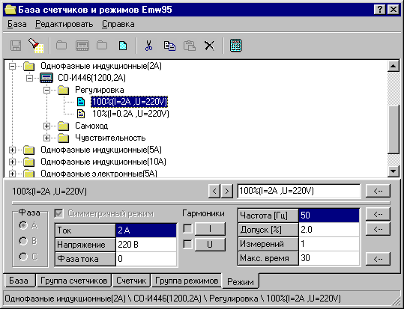Click the copy pages icon
Image resolution: width=404 pixels, height=309 pixels.
tap(169, 46)
